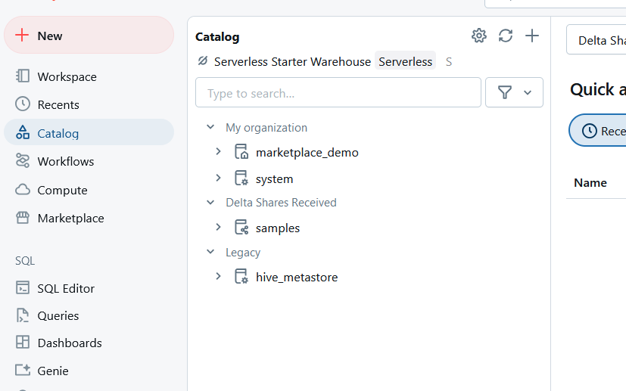The height and width of the screenshot is (391, 626).
Task: Open the filter dropdown next to search
Action: pos(514,92)
